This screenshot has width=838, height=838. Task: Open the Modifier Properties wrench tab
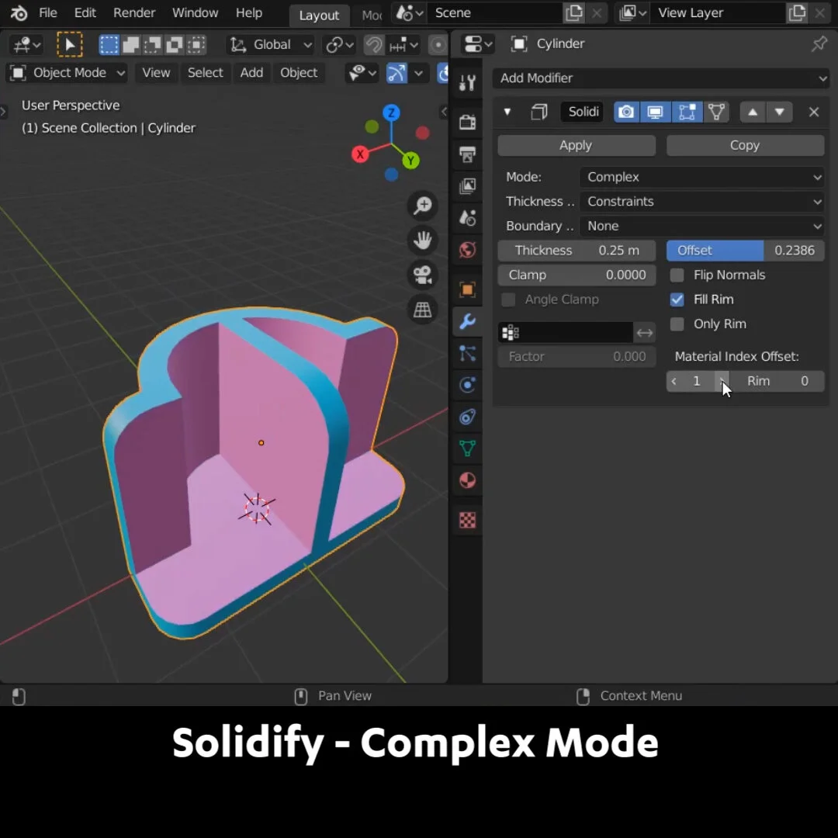pos(467,321)
